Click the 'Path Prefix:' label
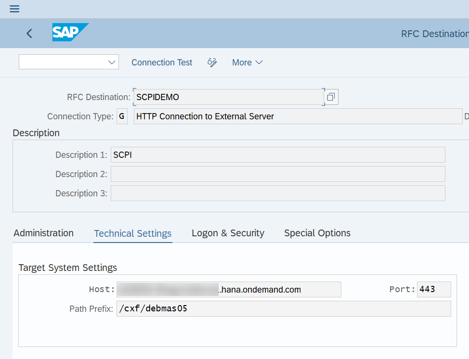Viewport: 469px width, 359px height. [91, 309]
